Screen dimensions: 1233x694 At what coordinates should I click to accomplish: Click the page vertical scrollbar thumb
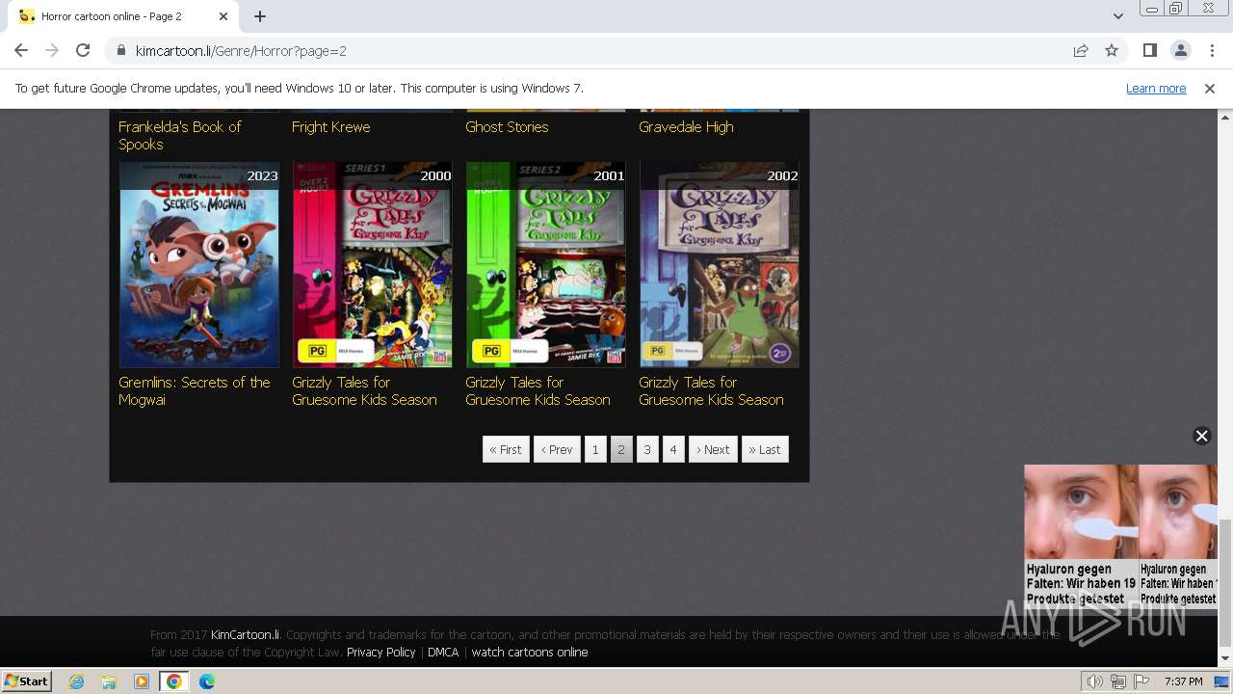coord(1225,583)
